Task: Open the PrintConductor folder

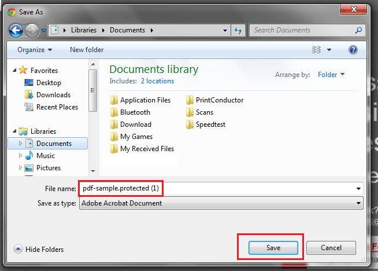Action: 219,100
